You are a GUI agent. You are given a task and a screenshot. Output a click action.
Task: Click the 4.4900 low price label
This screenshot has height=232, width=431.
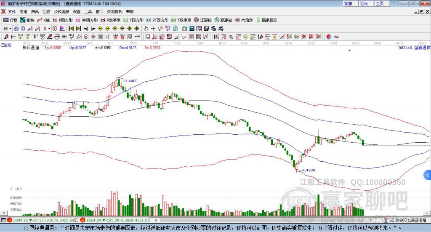(309, 170)
